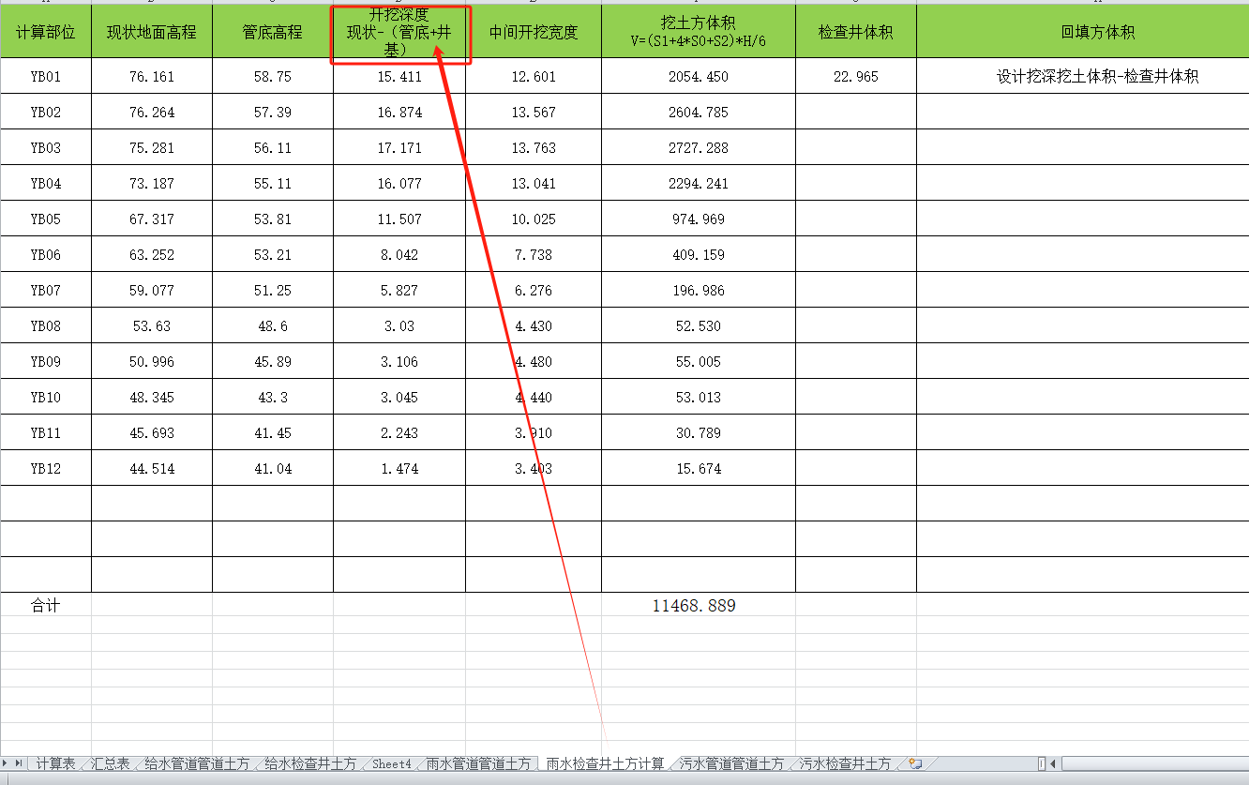Click the next sheet navigation arrow

(x=7, y=763)
